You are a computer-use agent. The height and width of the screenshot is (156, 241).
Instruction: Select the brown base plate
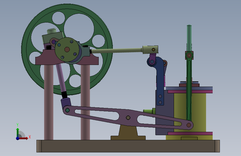coord(128,146)
